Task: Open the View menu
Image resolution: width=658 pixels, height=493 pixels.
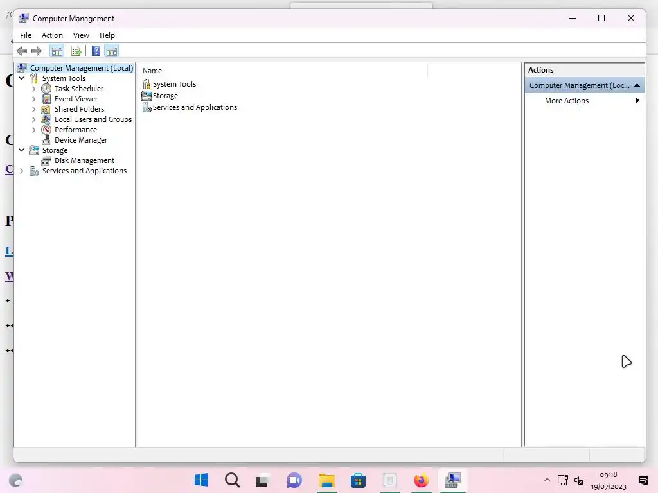Action: point(81,35)
